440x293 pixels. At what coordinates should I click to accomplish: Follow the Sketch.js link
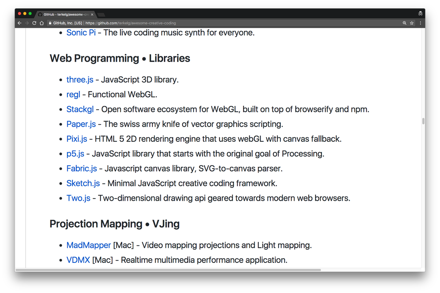[x=83, y=183]
